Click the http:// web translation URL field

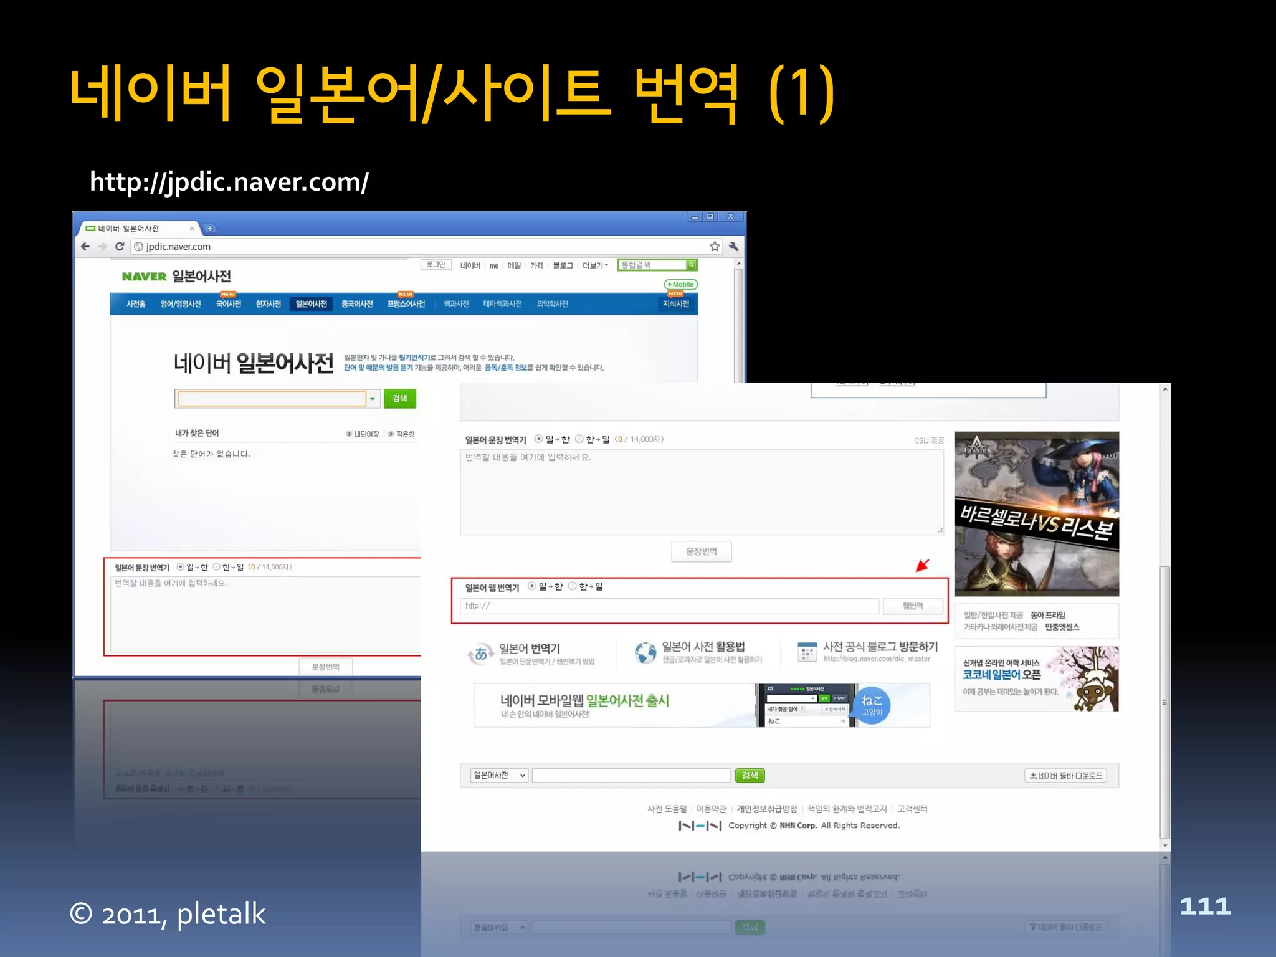coord(670,606)
